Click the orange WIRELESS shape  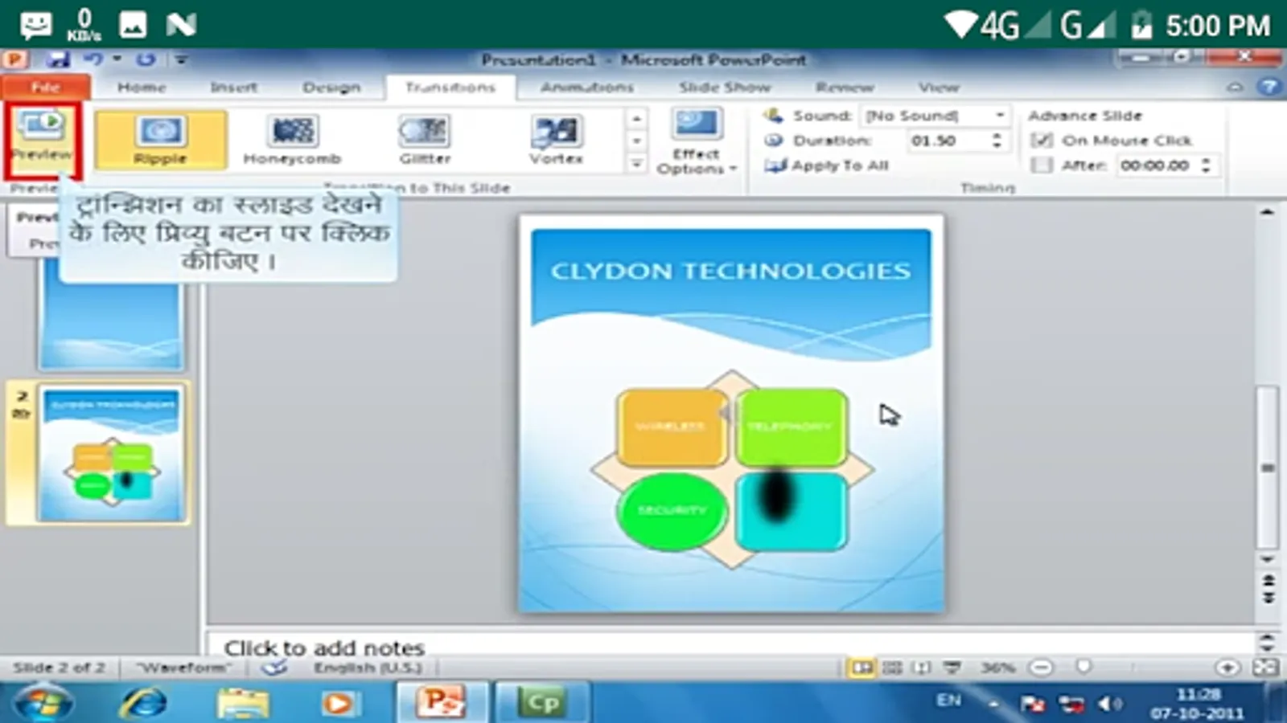click(671, 427)
